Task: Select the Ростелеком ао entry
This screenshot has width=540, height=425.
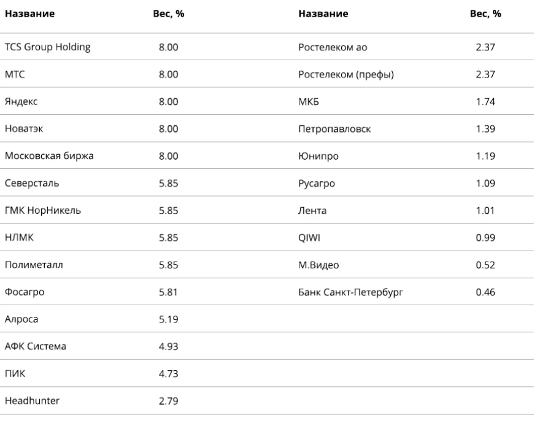Action: tap(333, 47)
